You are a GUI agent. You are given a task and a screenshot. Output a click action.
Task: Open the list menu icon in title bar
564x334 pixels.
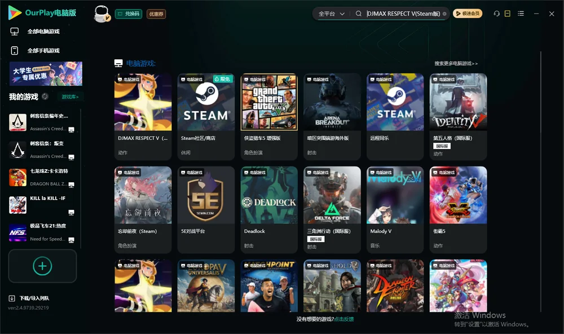[521, 14]
